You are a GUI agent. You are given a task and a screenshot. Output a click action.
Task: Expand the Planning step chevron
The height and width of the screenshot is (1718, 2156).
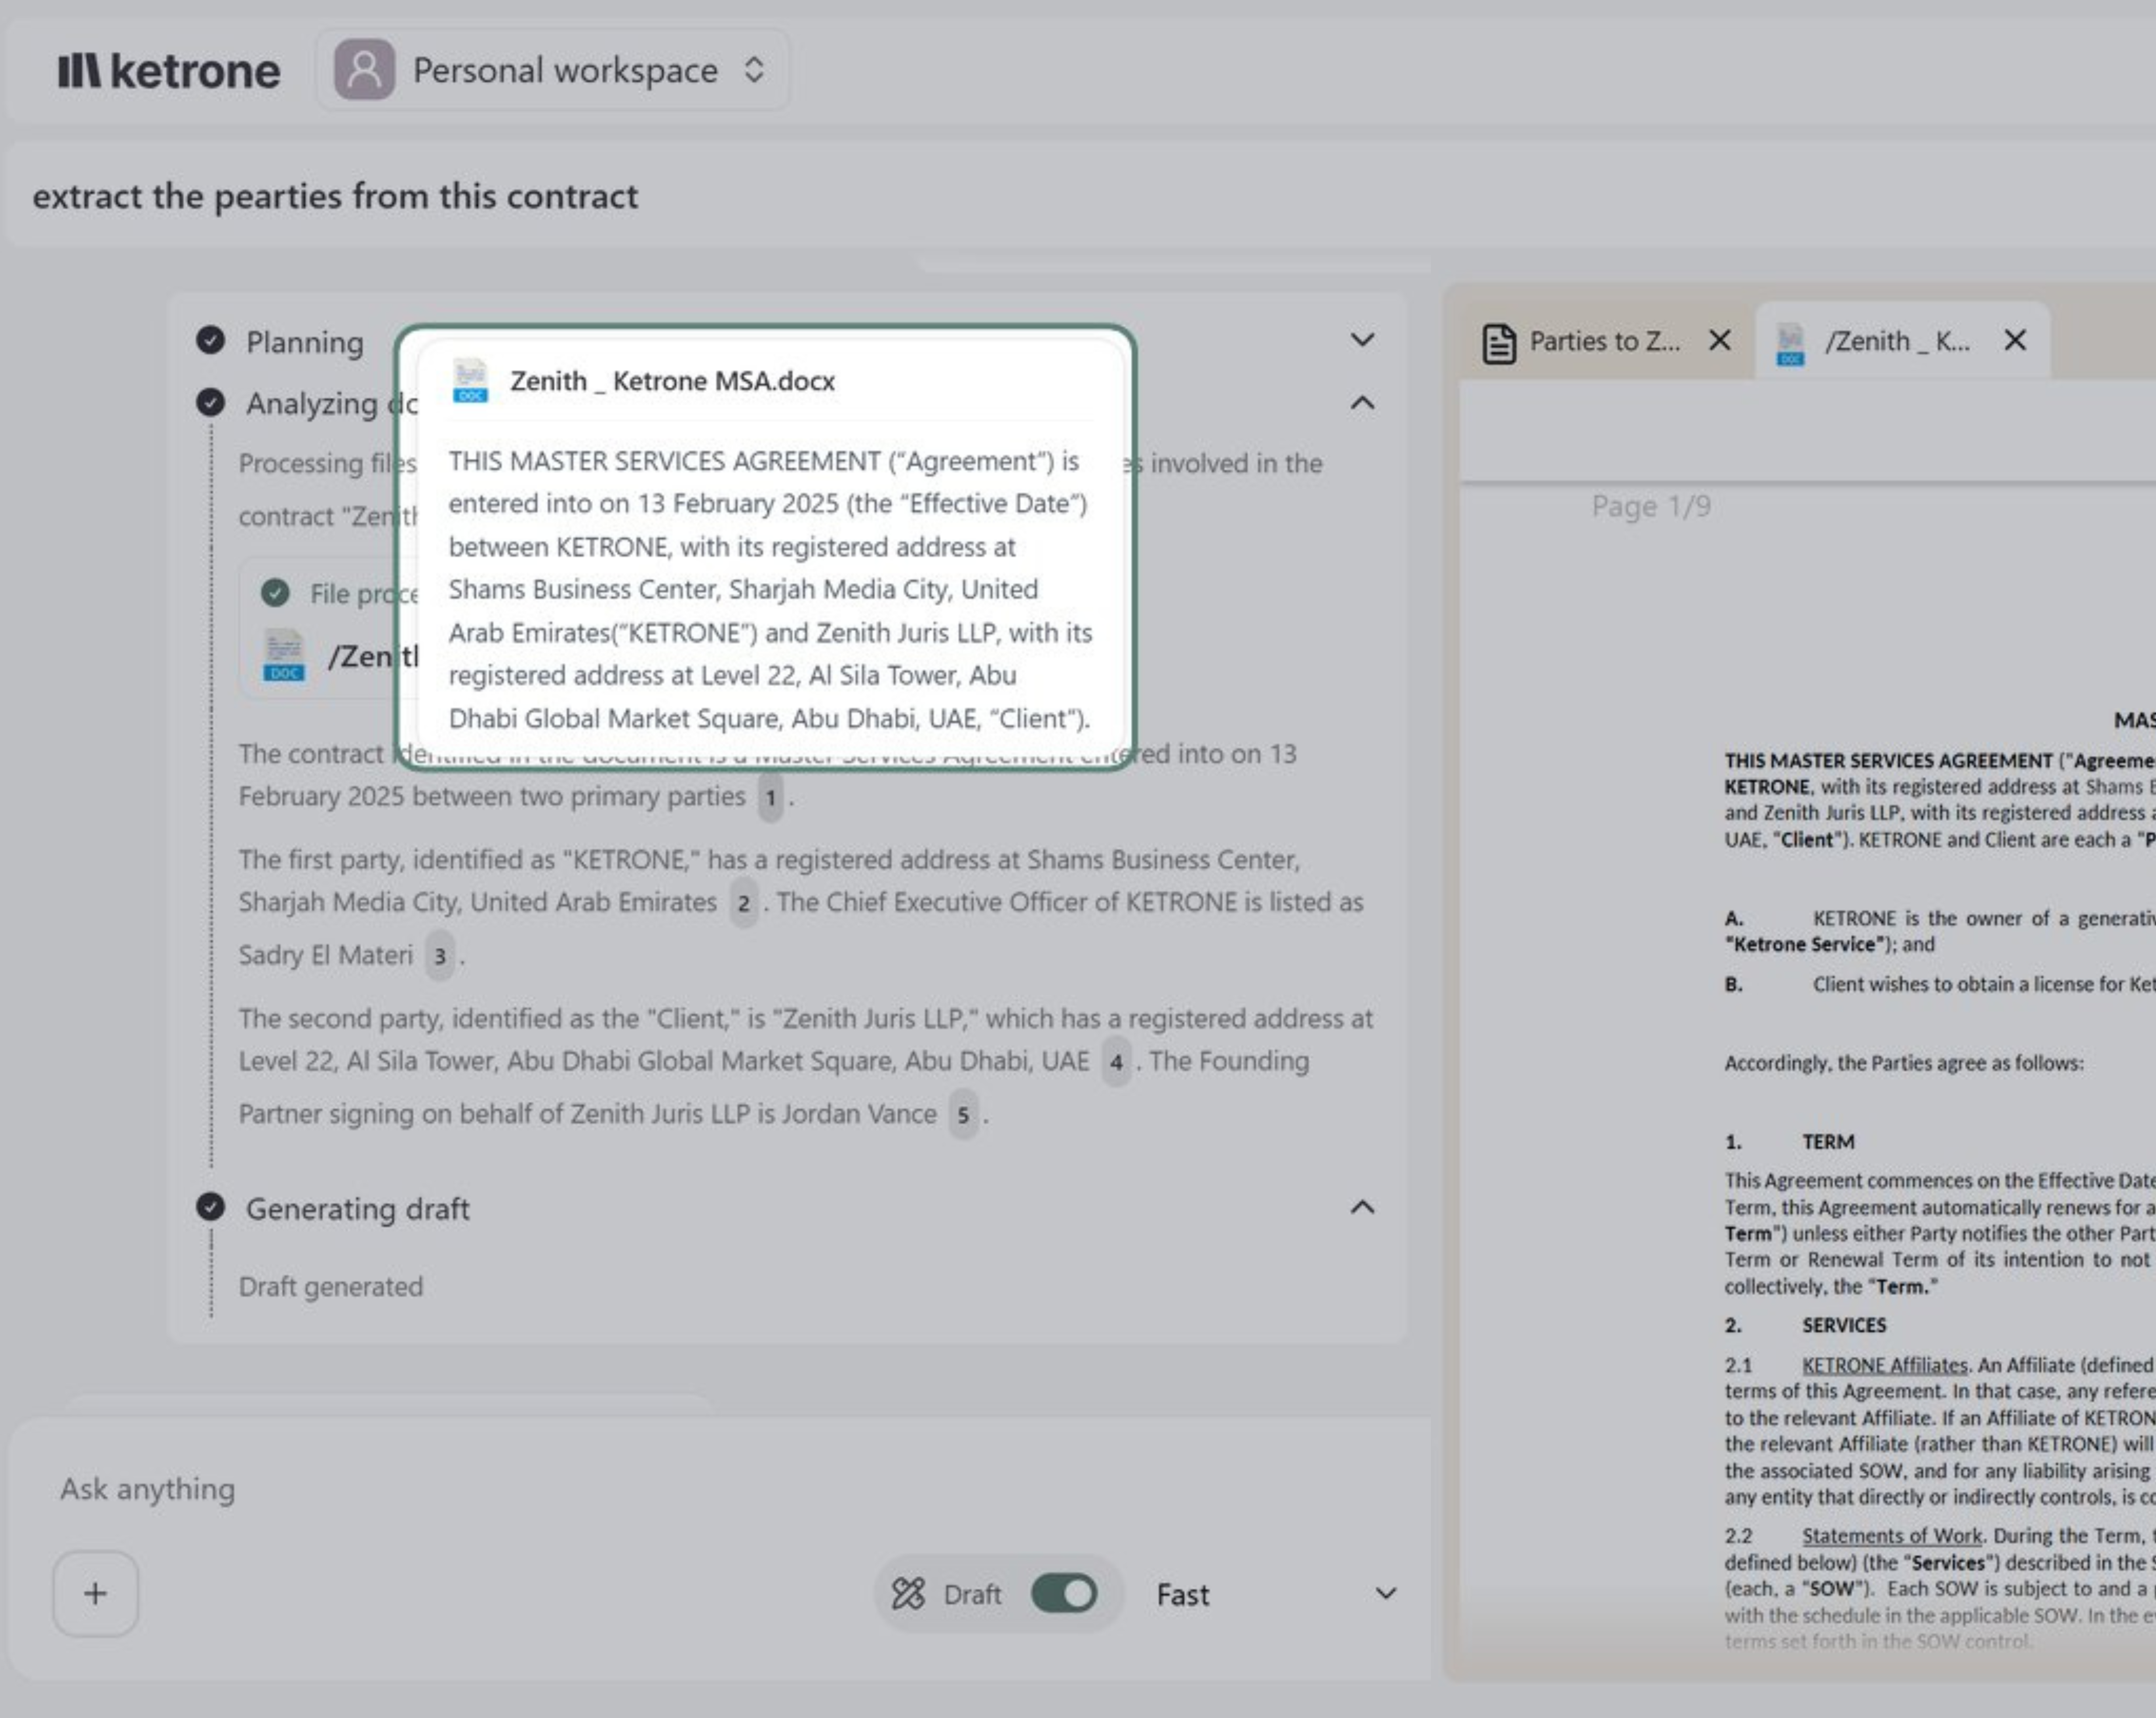[1362, 340]
